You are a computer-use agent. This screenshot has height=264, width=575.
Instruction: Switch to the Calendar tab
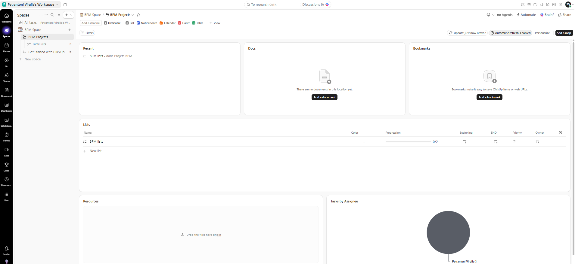[x=167, y=23]
